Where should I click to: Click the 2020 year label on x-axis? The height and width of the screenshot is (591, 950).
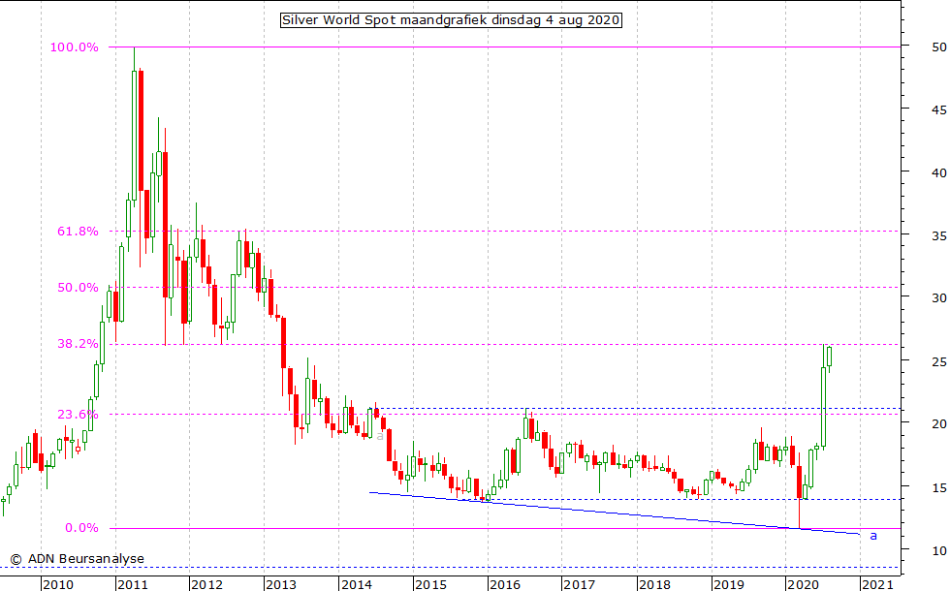[803, 584]
